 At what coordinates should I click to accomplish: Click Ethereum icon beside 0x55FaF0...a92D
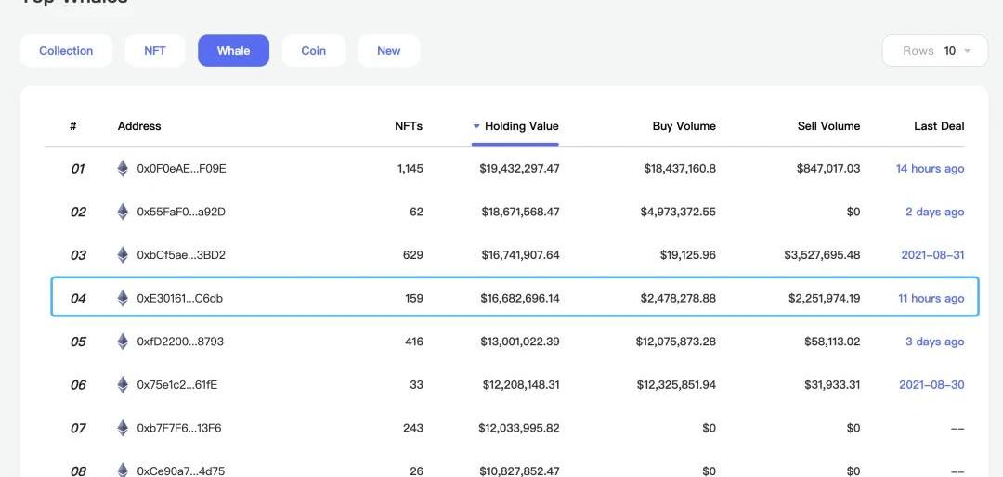(123, 212)
